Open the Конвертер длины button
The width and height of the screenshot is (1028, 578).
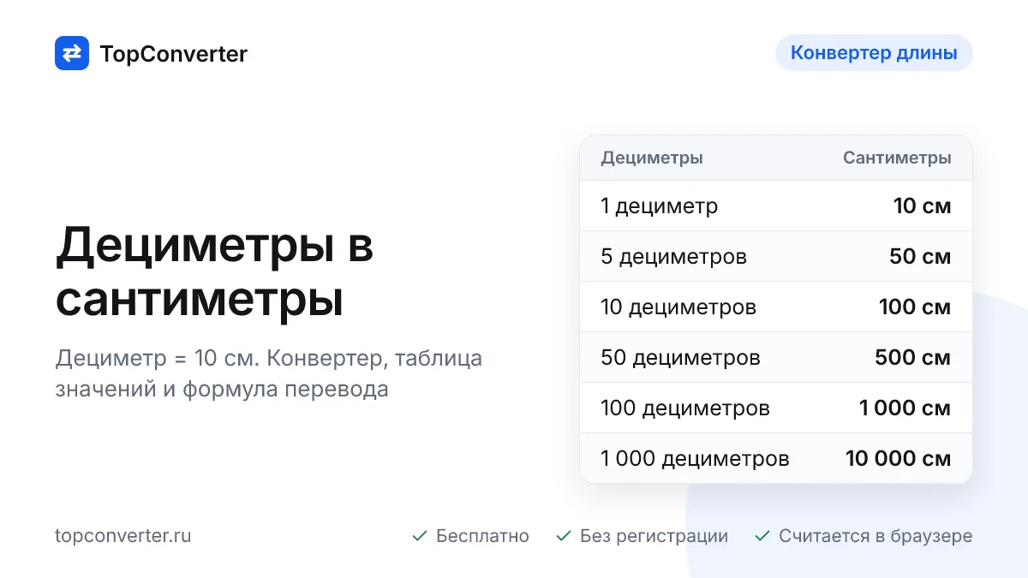[874, 52]
